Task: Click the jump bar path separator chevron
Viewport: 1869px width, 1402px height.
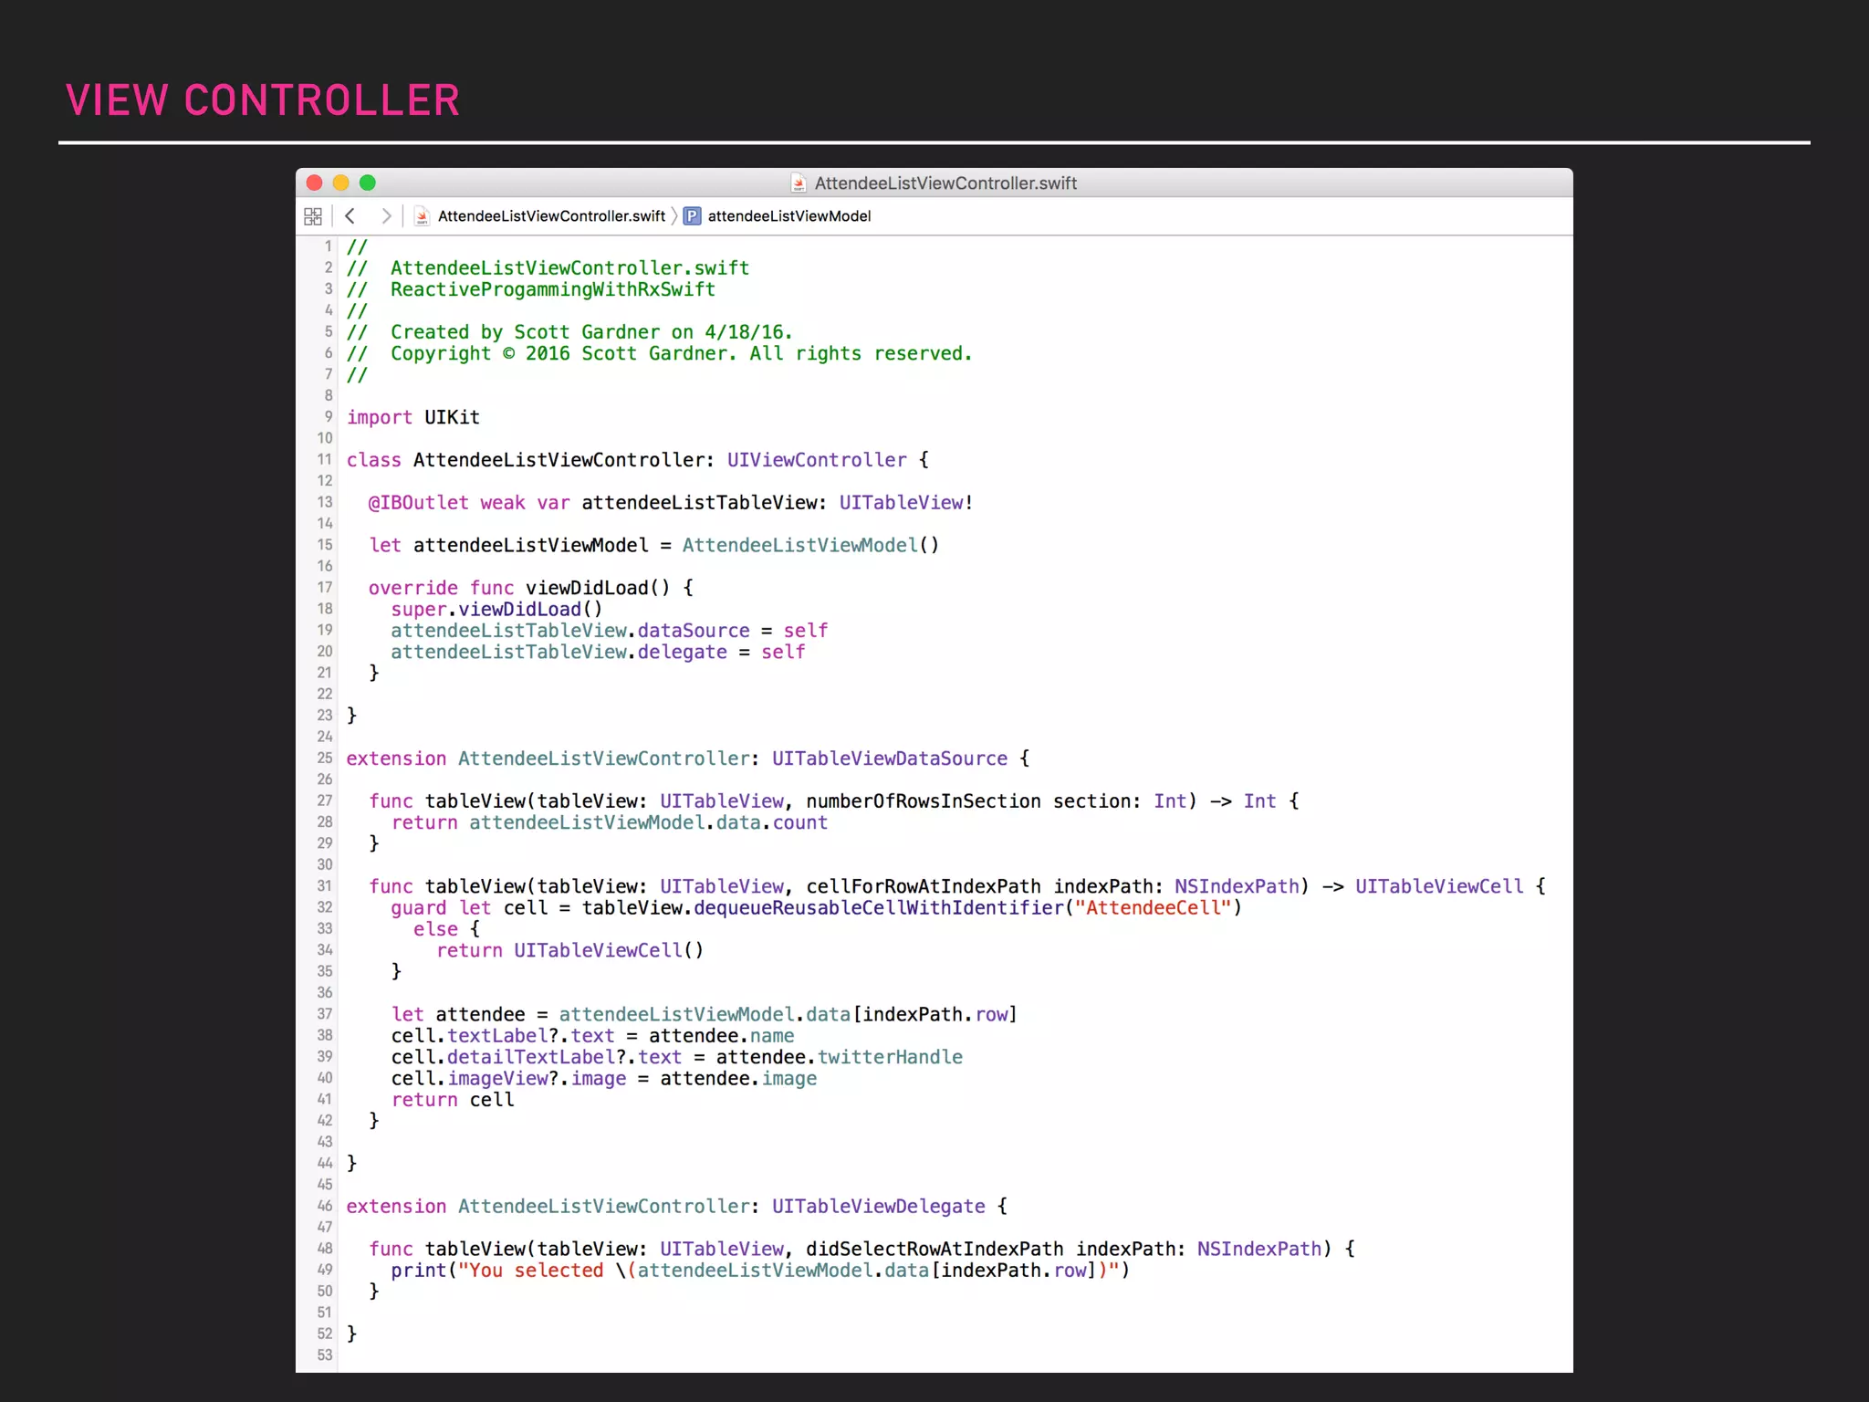Action: pos(674,216)
